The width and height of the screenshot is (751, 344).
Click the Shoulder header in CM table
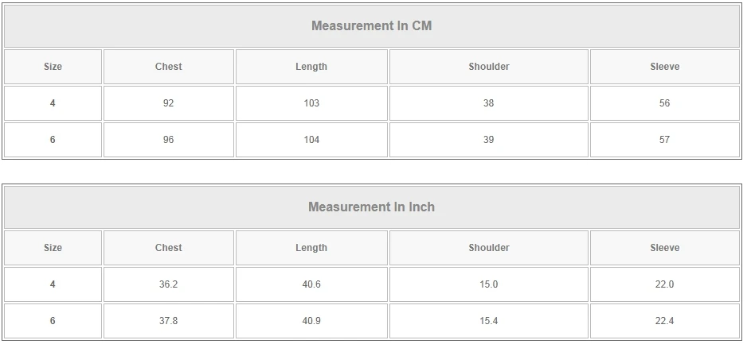(488, 67)
